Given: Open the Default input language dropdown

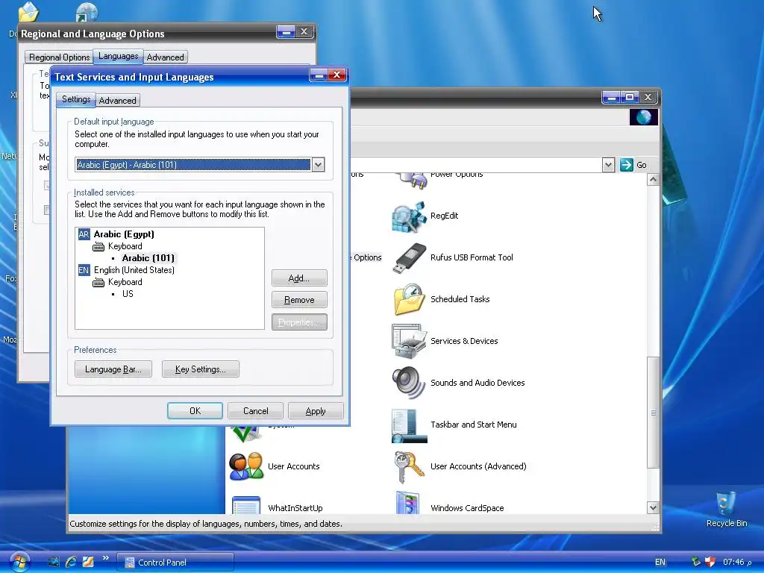Looking at the screenshot, I should [318, 165].
